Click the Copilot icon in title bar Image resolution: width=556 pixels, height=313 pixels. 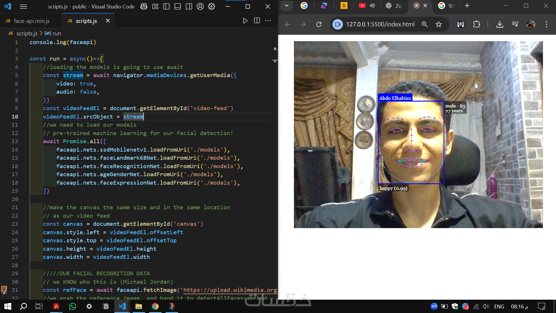144,6
